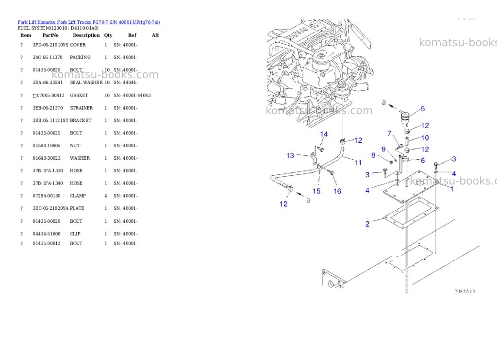The image size is (497, 352).
Task: Select part number 3EC-05-21920YA
Action: point(50,208)
